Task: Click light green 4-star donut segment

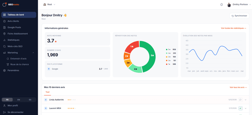Action: coord(136,69)
